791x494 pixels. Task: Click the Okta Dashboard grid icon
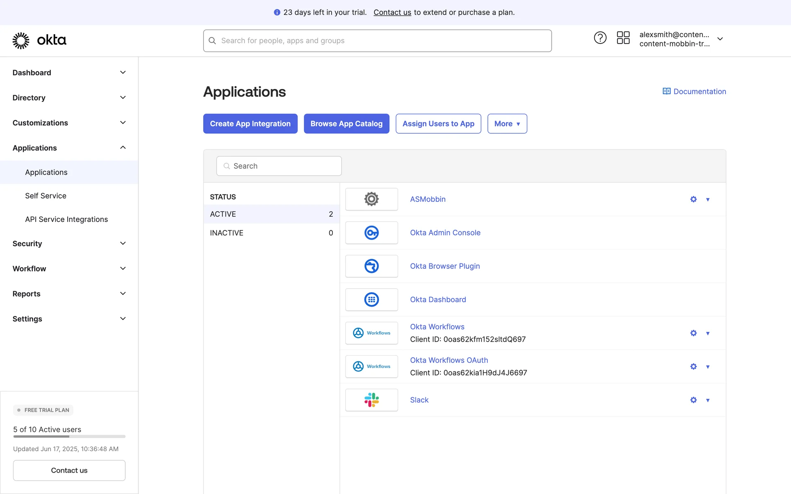(x=371, y=300)
